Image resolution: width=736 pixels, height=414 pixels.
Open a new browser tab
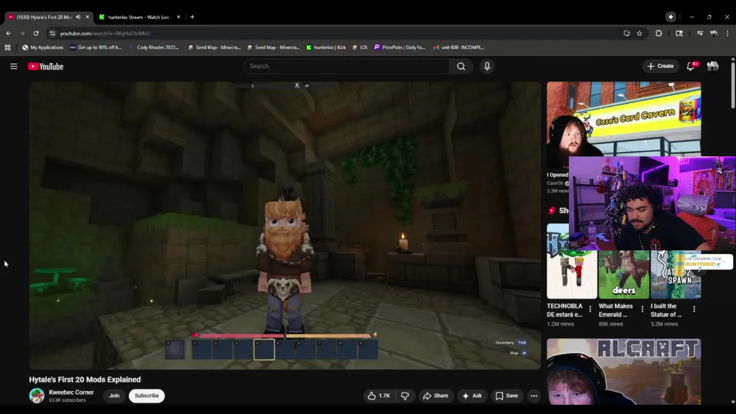[192, 17]
